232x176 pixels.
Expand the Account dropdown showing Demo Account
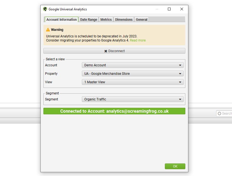(133, 65)
